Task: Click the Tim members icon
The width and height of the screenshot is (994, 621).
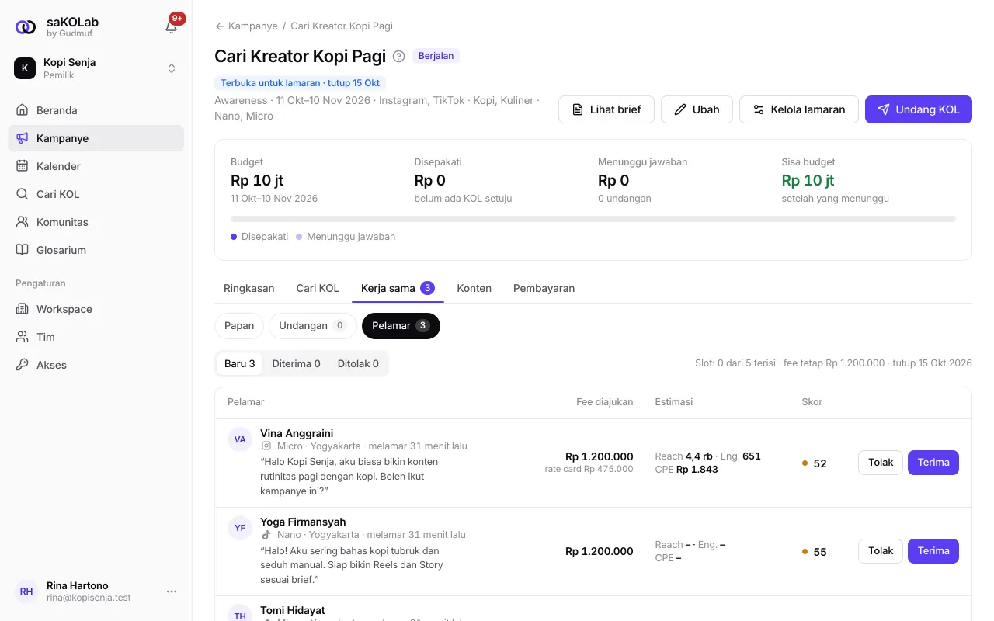Action: (23, 337)
